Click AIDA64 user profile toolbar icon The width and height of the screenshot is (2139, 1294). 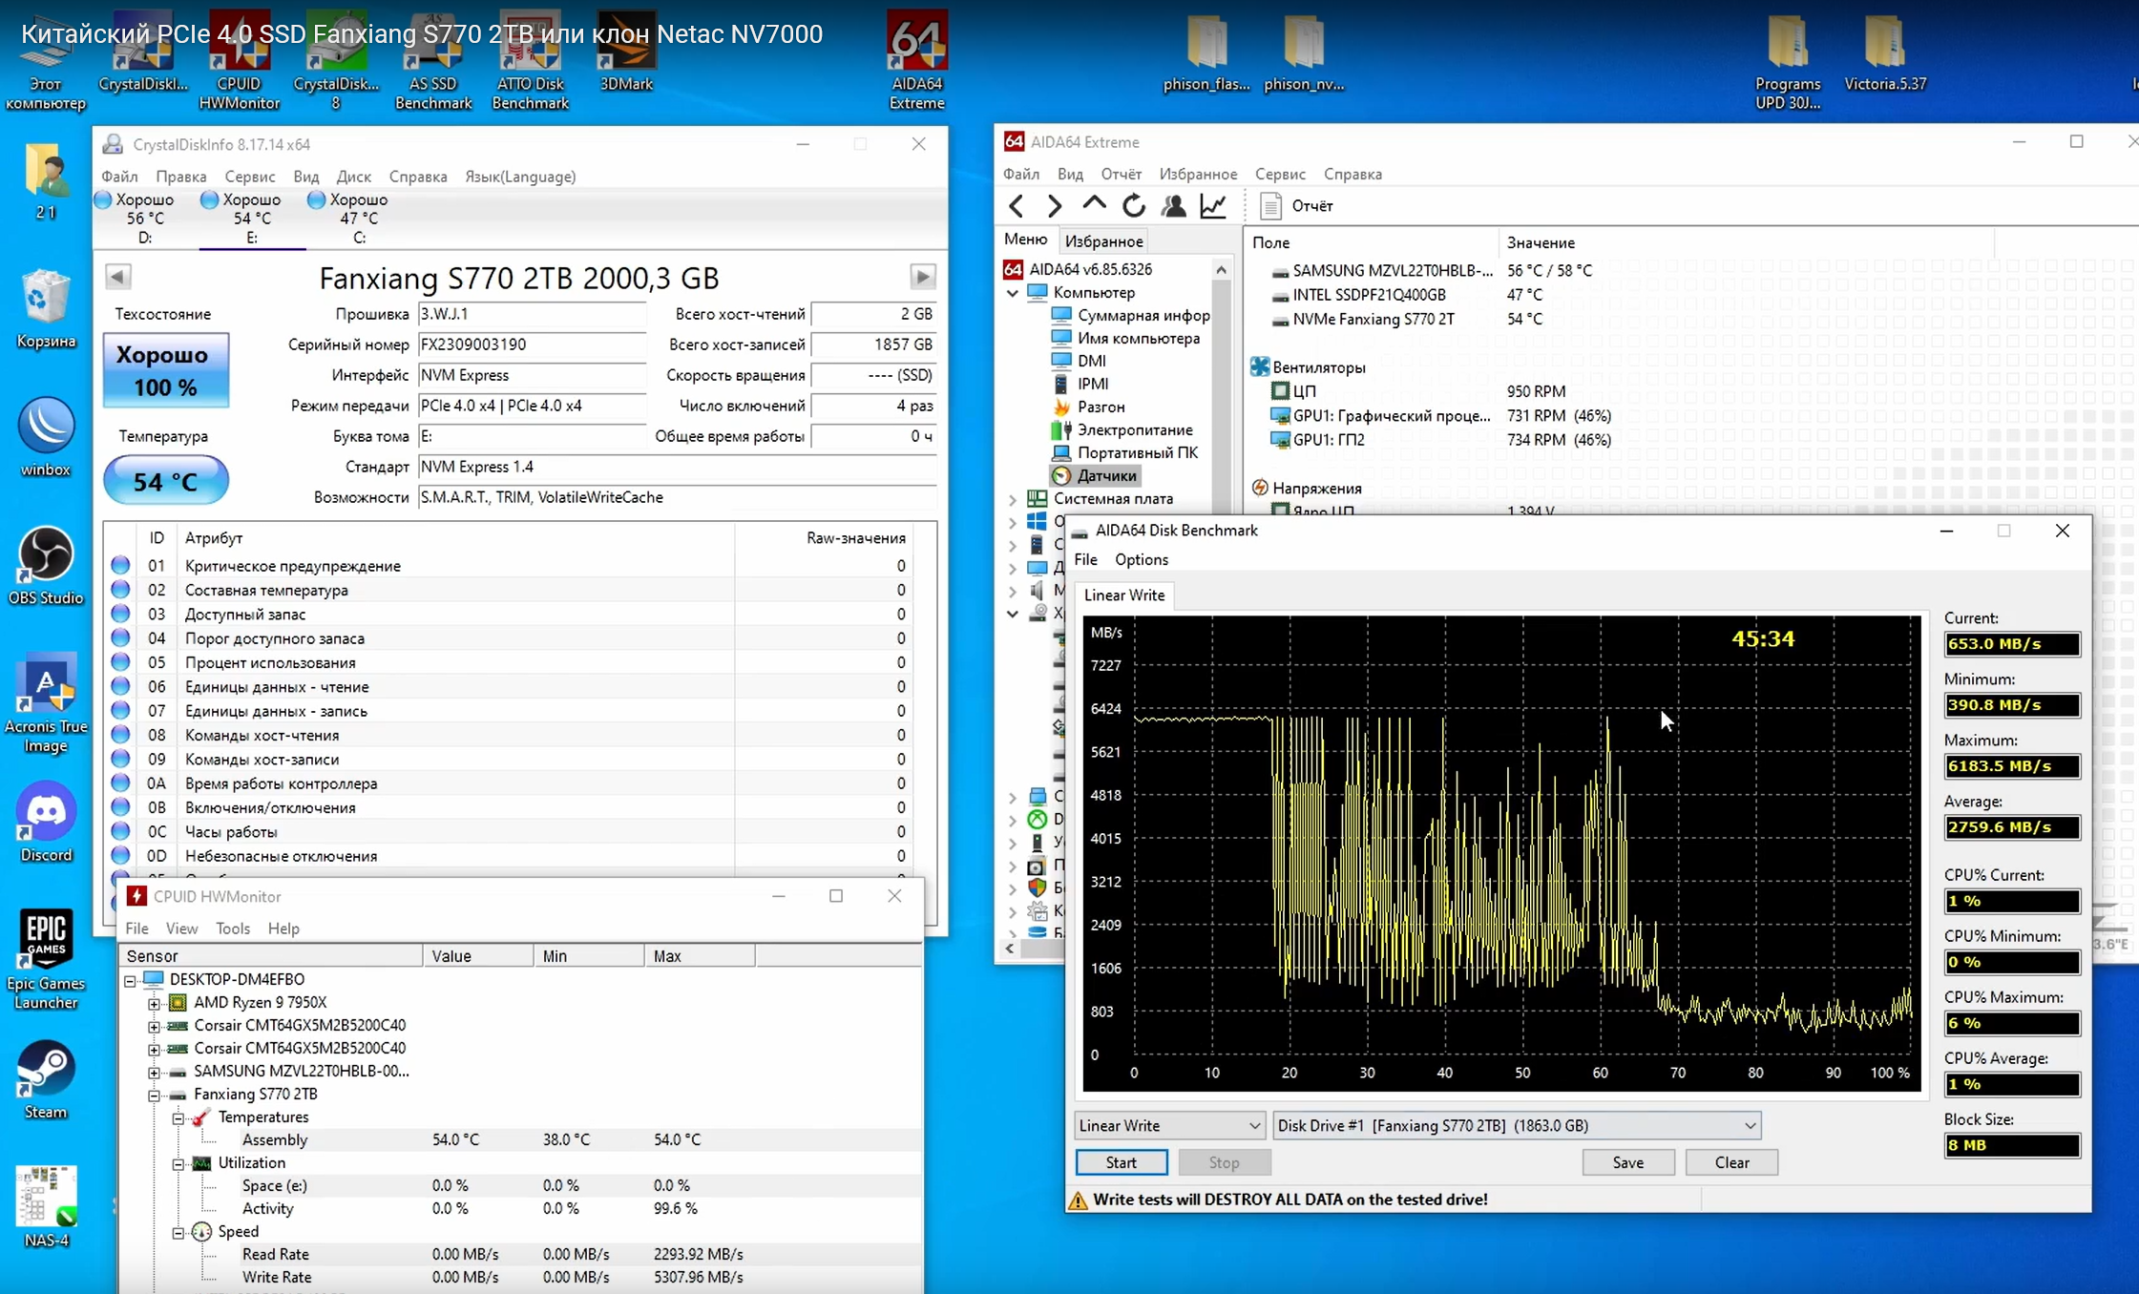[1173, 205]
